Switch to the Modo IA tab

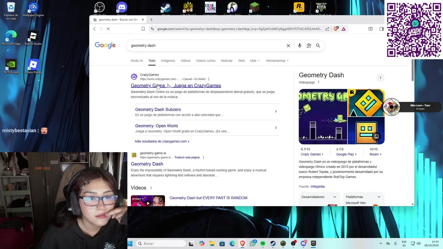tap(137, 61)
